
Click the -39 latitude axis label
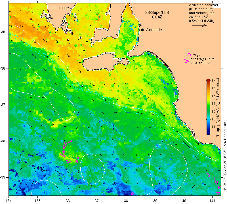3,177
